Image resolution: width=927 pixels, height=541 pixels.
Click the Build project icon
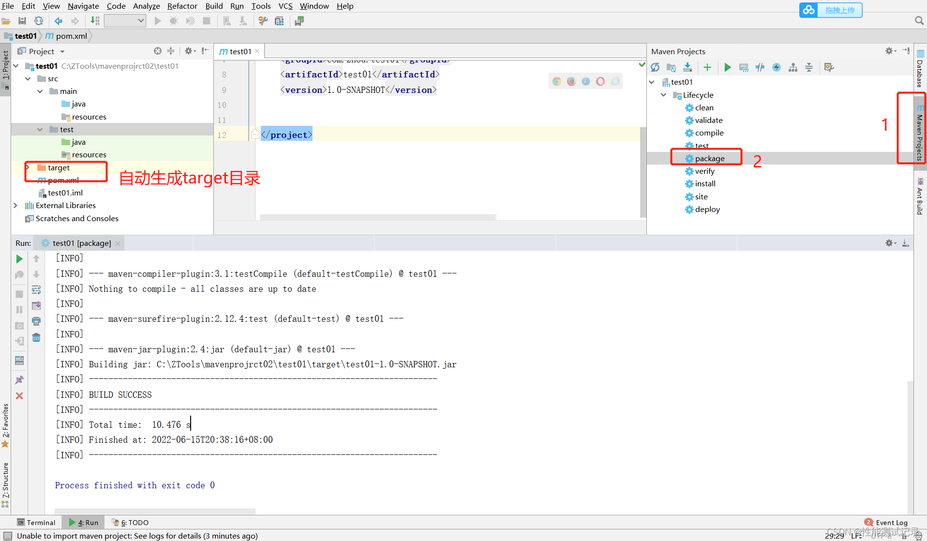[95, 21]
